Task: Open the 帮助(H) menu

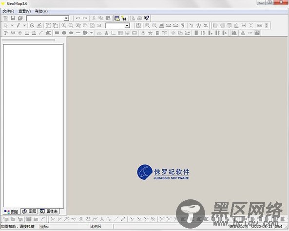Action: pos(41,11)
